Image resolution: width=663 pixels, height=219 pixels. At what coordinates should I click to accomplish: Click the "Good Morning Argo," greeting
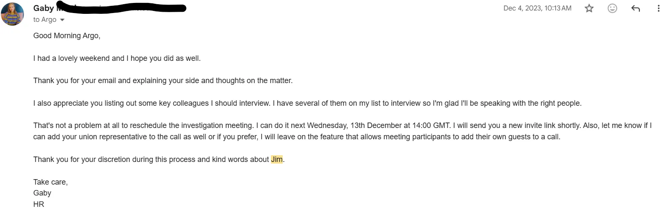point(67,36)
